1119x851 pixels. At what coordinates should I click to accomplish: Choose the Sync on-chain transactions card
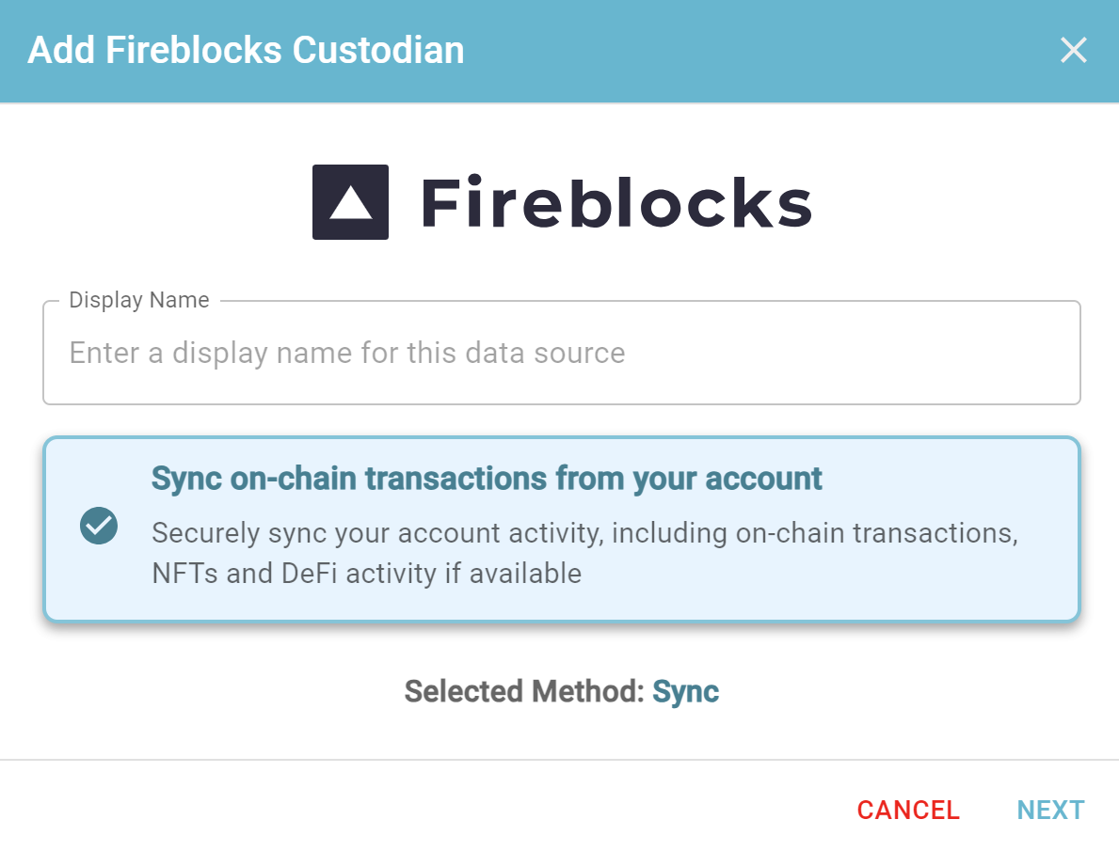pyautogui.click(x=562, y=528)
